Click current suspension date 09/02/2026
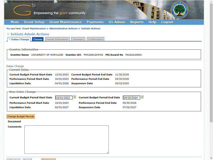This screenshot has height=160, width=213. click(x=122, y=83)
